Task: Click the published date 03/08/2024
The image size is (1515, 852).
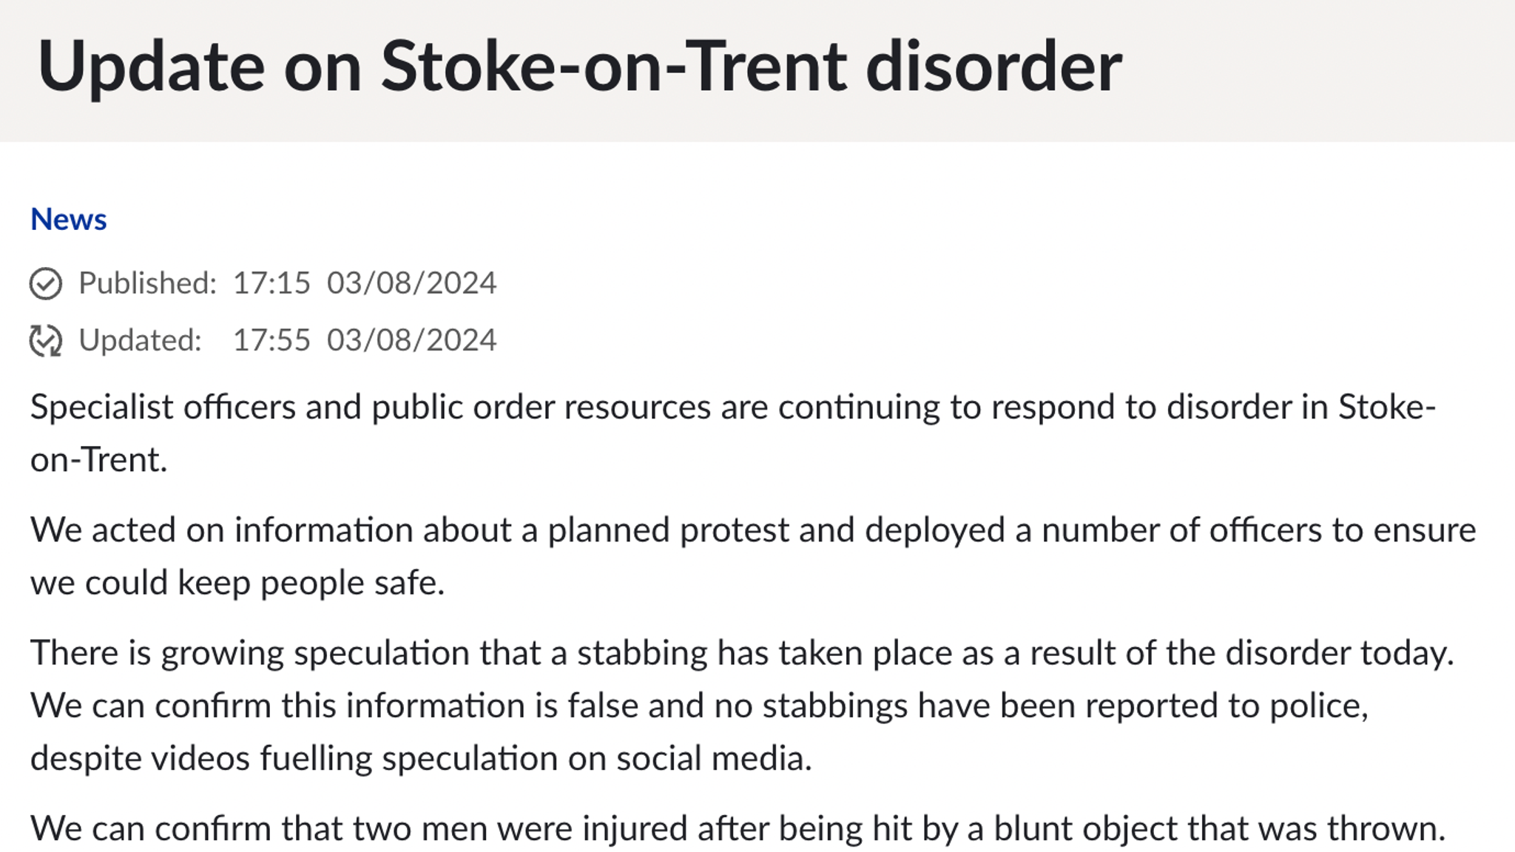Action: 411,283
